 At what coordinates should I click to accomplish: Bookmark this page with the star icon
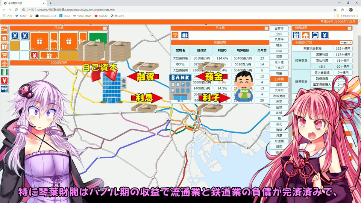click(335, 10)
